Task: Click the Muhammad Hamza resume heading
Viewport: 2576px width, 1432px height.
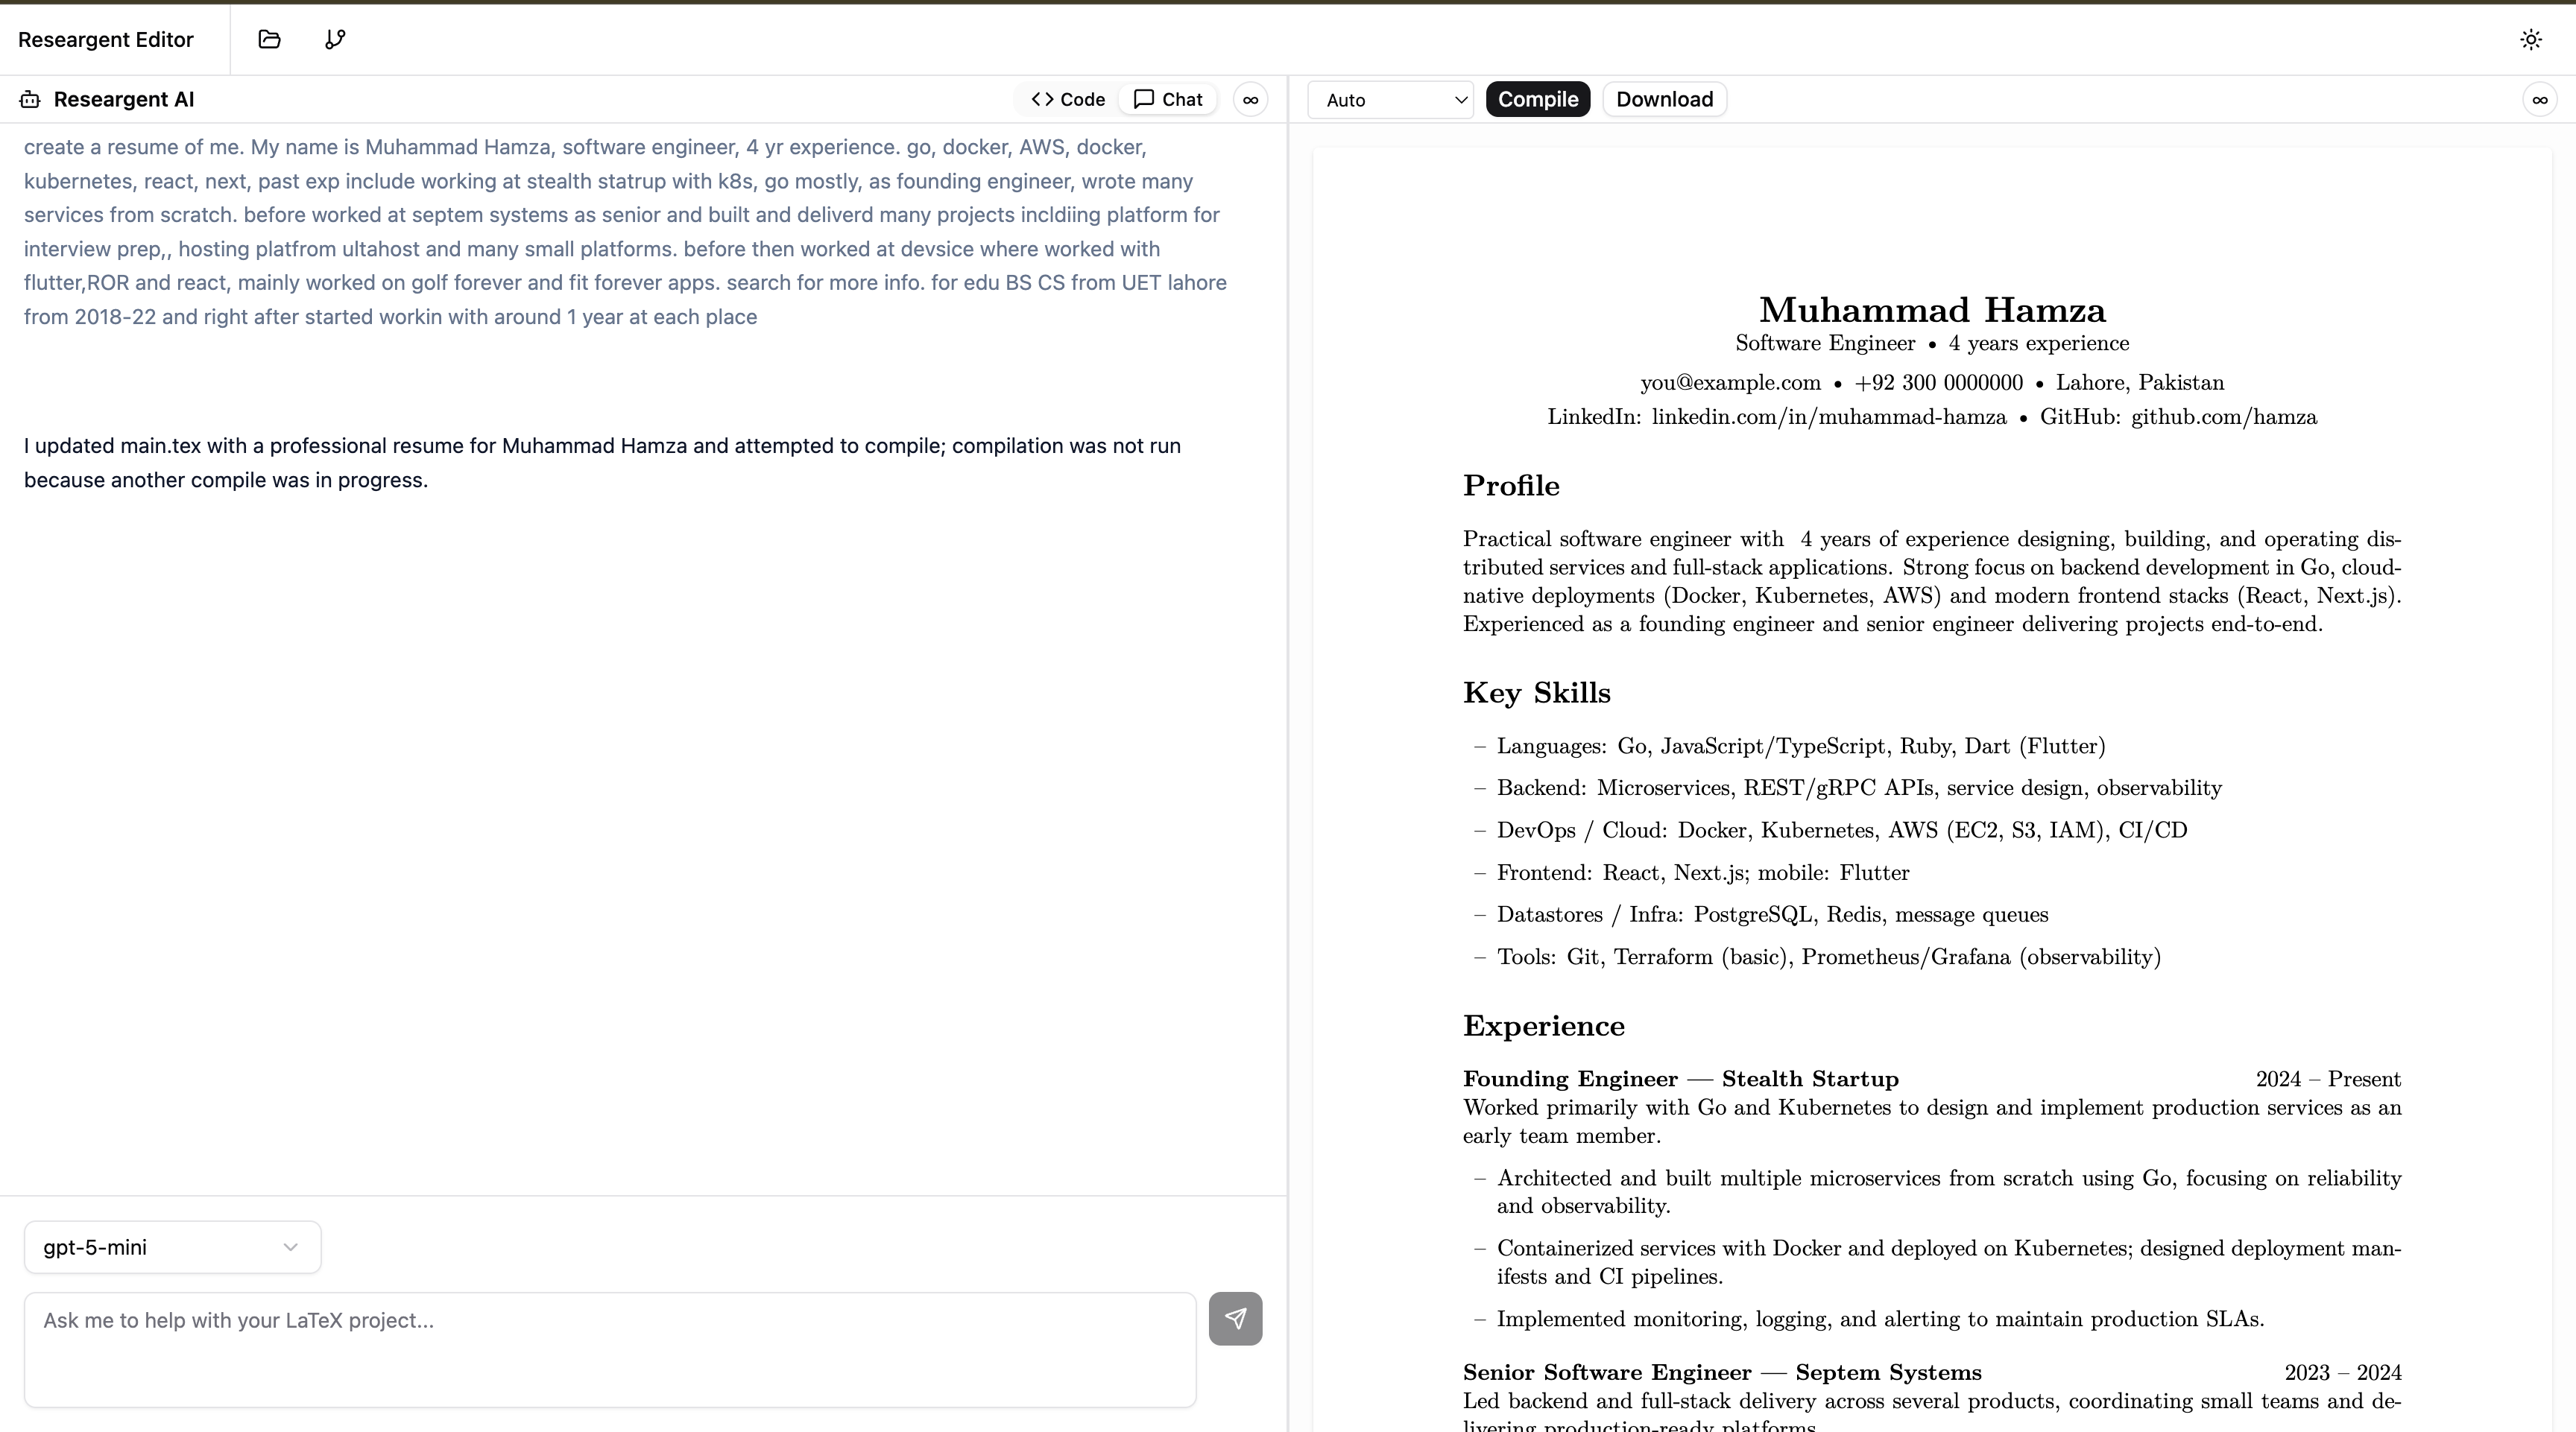Action: click(1932, 311)
